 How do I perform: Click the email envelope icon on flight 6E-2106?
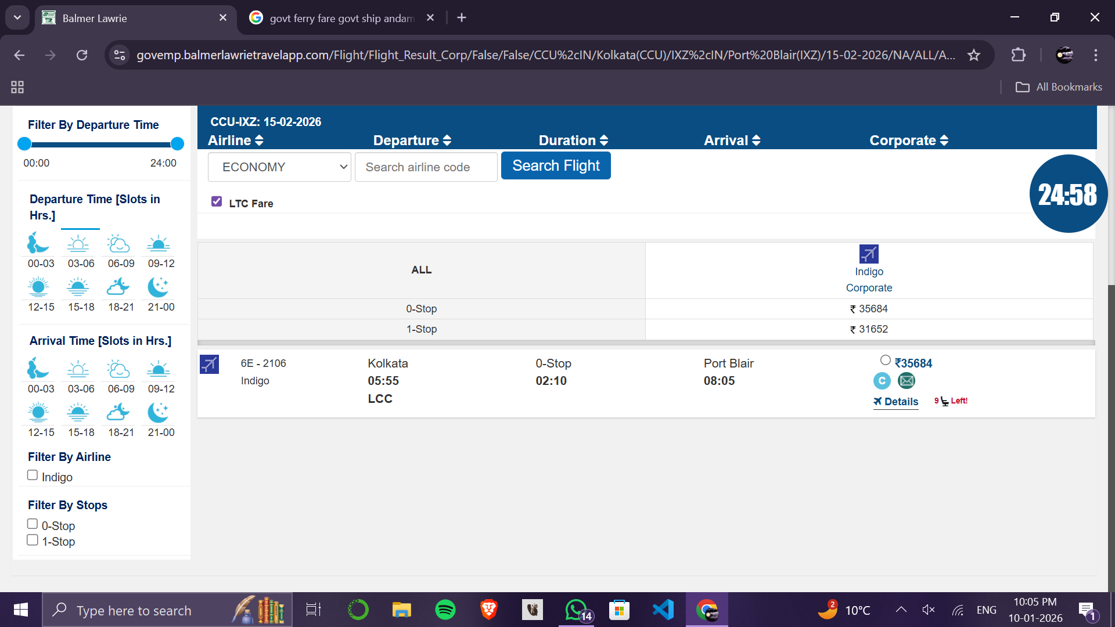point(906,381)
